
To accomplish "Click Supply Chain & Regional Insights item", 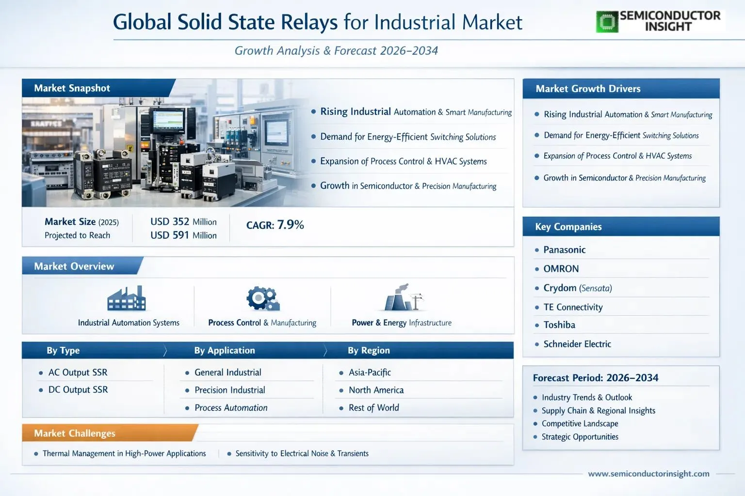I will (599, 411).
